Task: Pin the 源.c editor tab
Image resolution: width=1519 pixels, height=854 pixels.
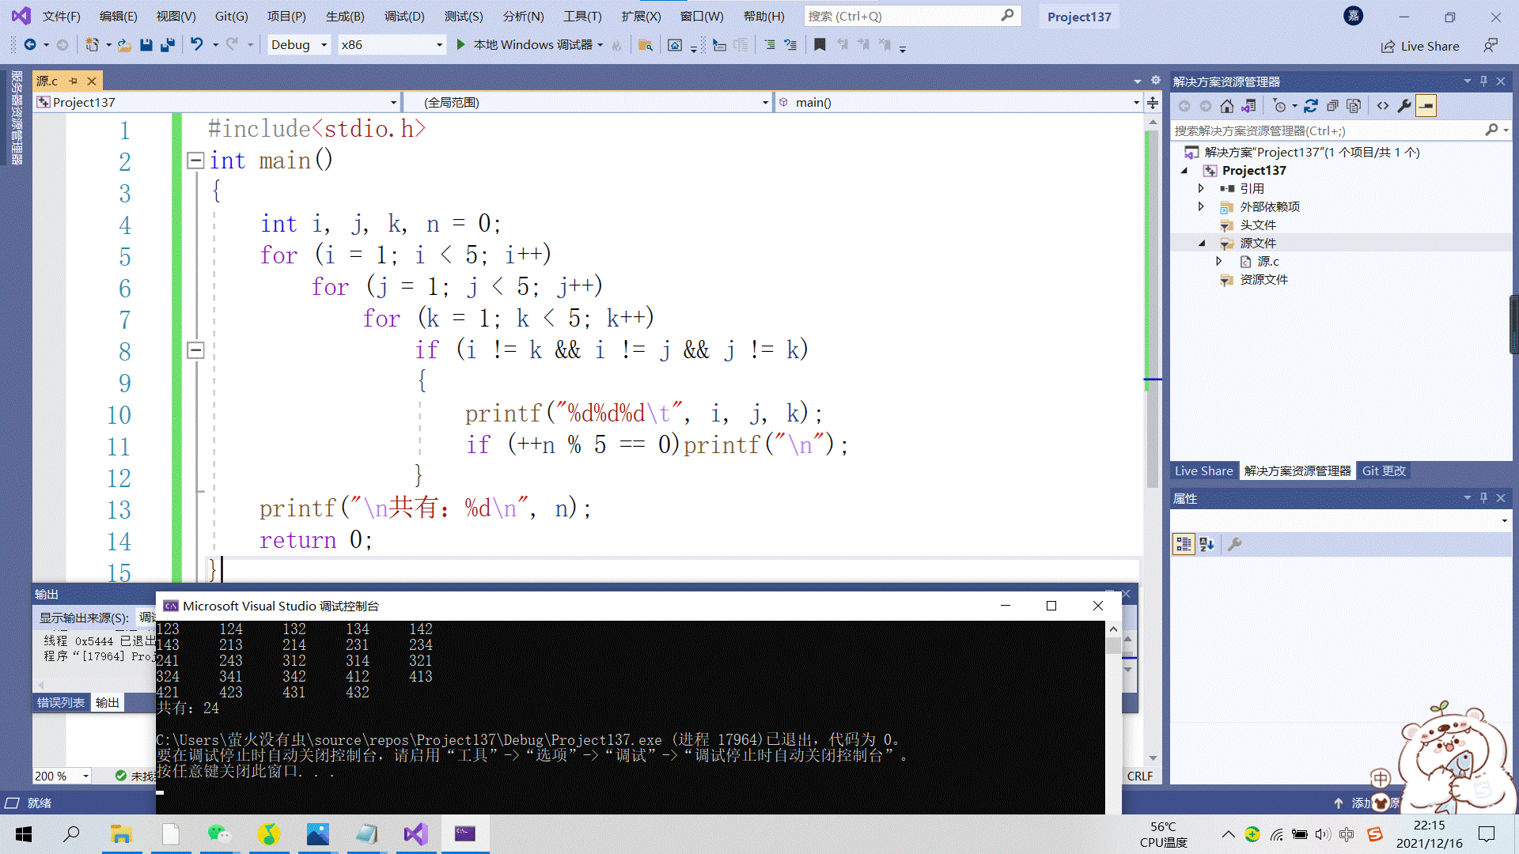Action: tap(74, 81)
